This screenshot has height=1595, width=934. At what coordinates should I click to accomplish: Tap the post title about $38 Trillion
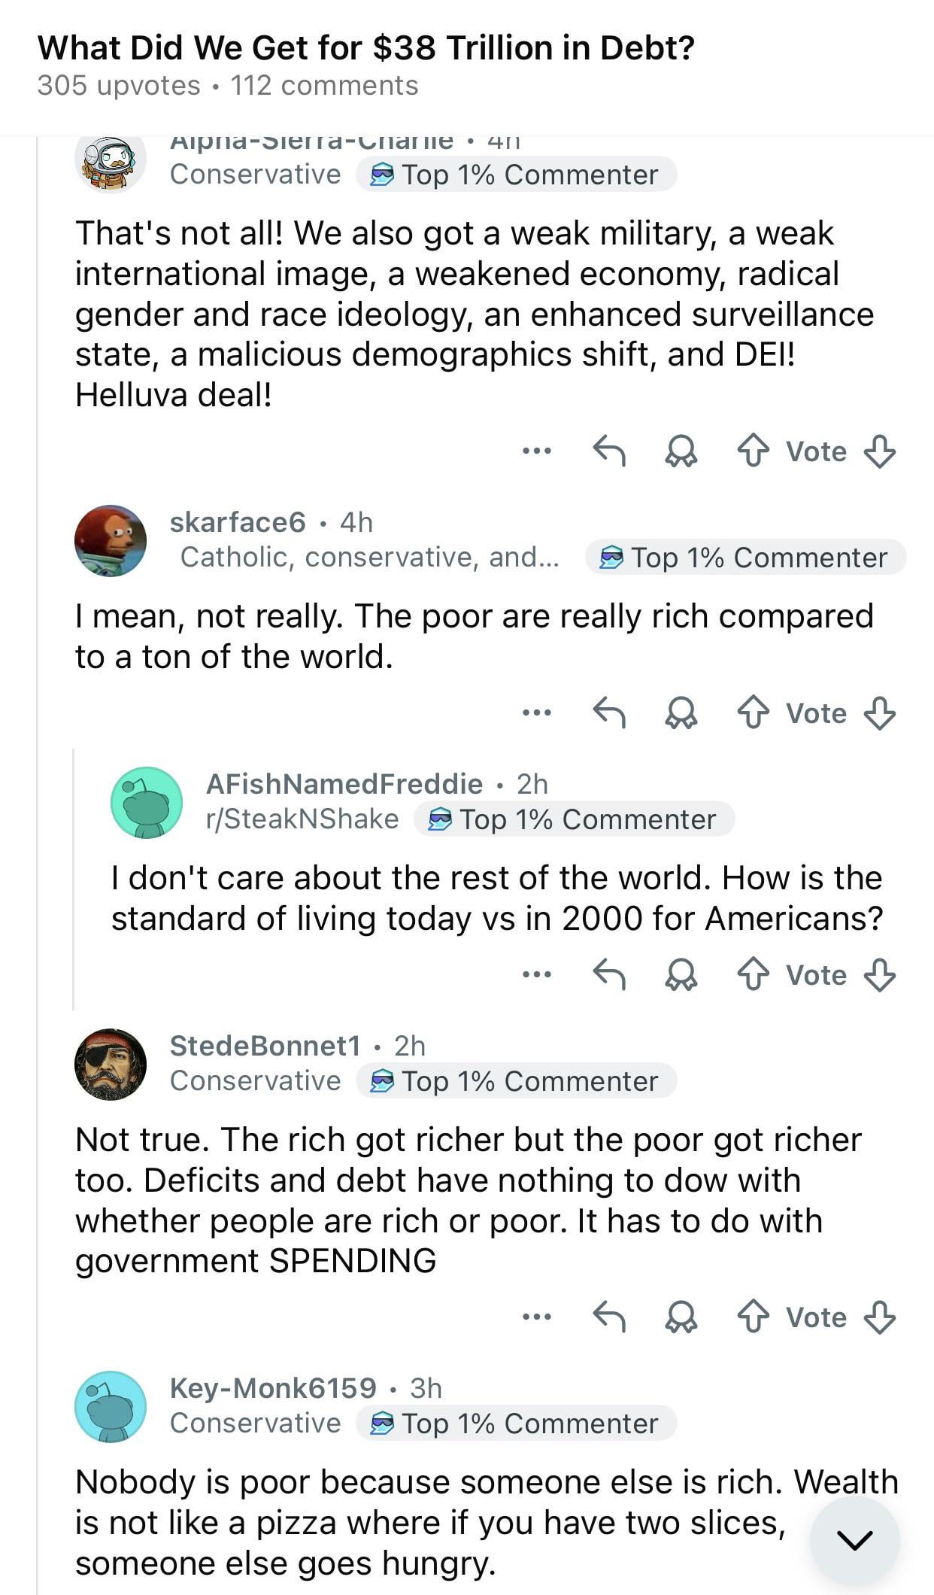tap(365, 48)
